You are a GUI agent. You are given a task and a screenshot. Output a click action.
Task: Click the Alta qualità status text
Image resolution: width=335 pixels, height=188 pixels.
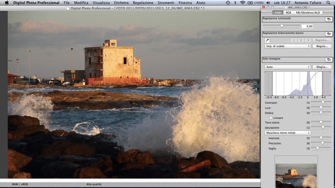[94, 184]
